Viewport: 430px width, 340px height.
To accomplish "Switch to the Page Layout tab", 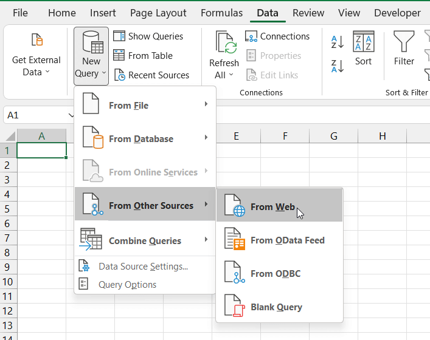I will [x=158, y=13].
